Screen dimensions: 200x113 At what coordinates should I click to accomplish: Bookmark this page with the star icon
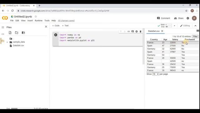186,11
